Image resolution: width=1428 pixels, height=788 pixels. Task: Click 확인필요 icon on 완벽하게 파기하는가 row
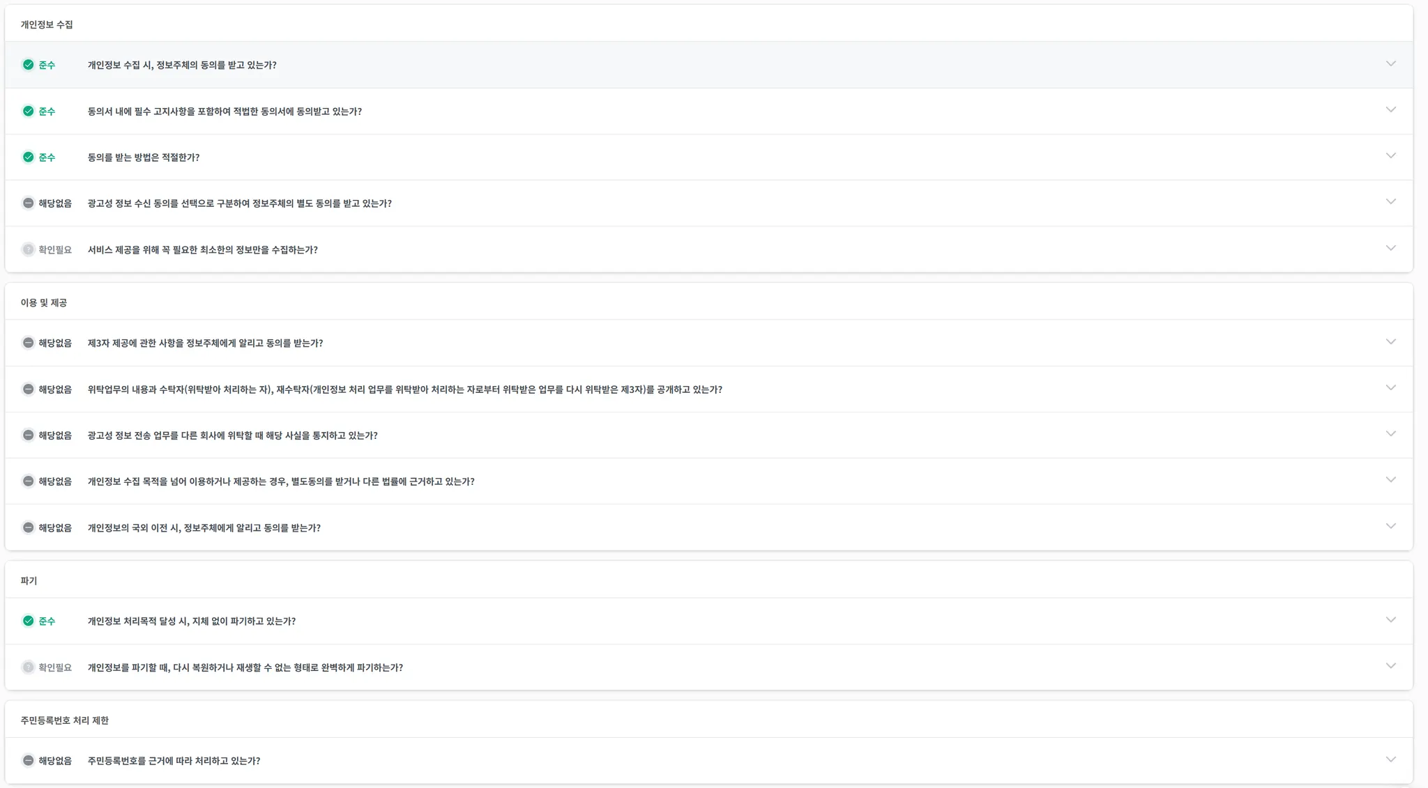(x=28, y=667)
